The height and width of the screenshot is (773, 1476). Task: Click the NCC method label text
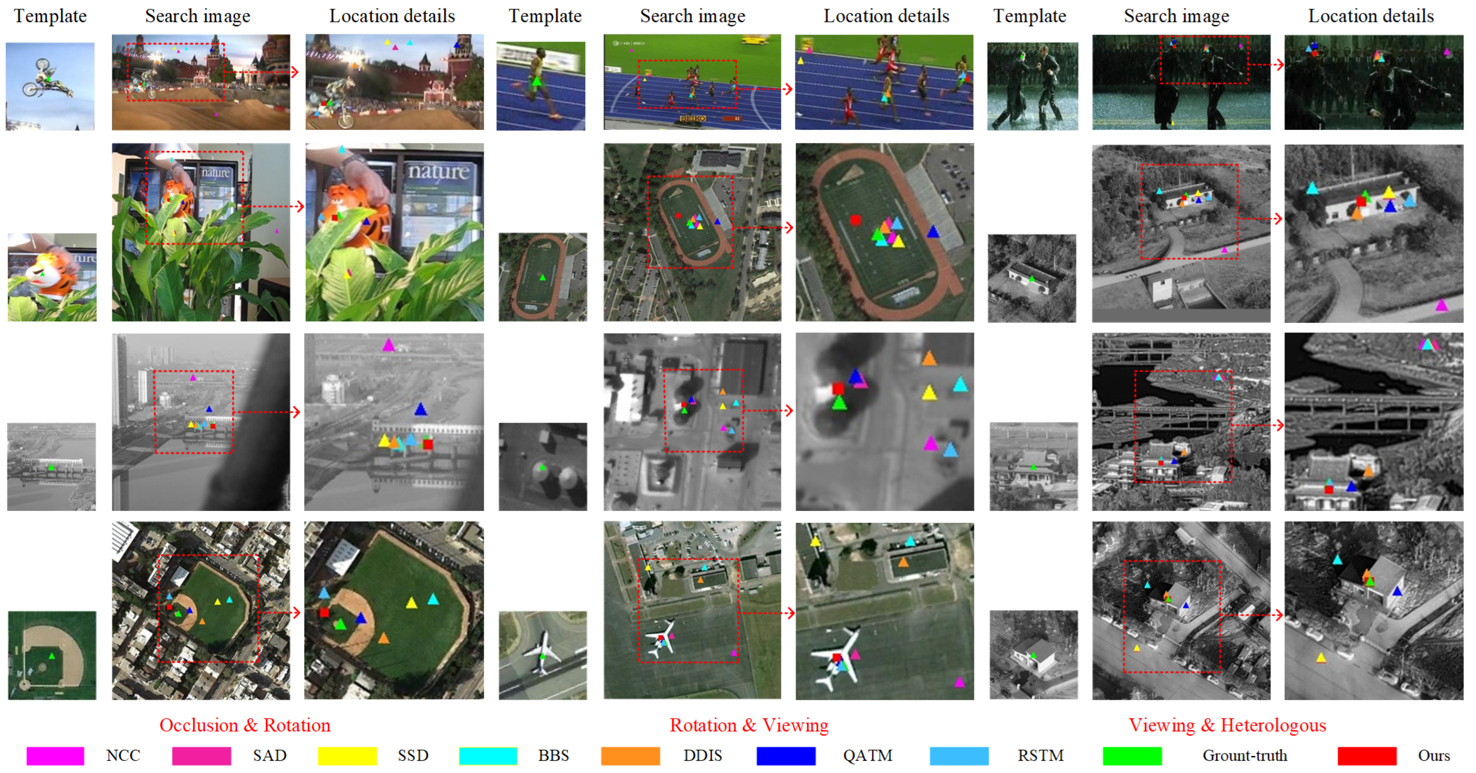tap(123, 756)
